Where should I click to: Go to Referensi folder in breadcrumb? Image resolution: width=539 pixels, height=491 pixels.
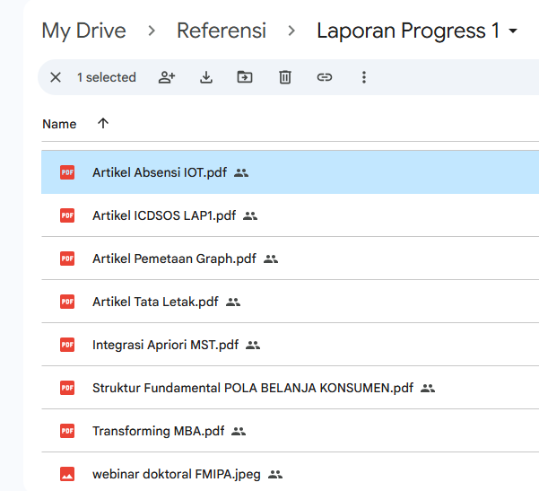pos(222,31)
